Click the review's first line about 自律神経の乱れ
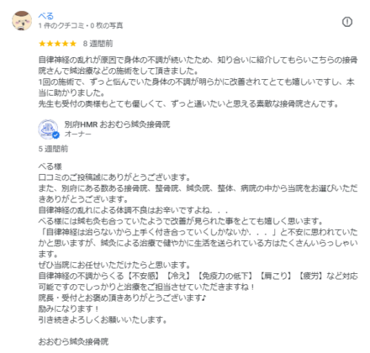Image resolution: width=370 pixels, height=353 pixels. tap(198, 60)
